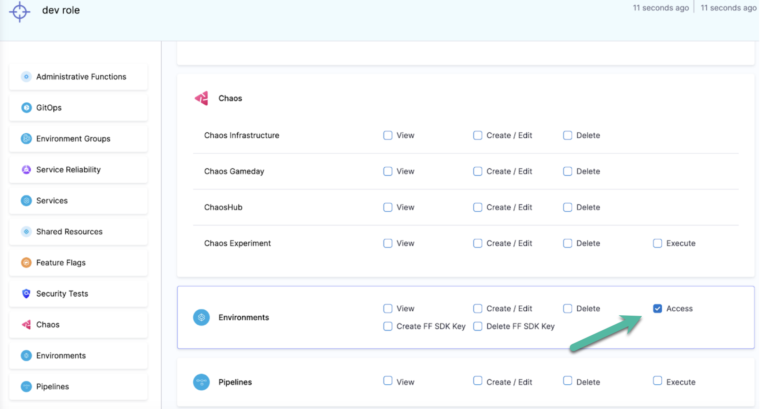Click the GitOps sidebar icon

click(26, 108)
